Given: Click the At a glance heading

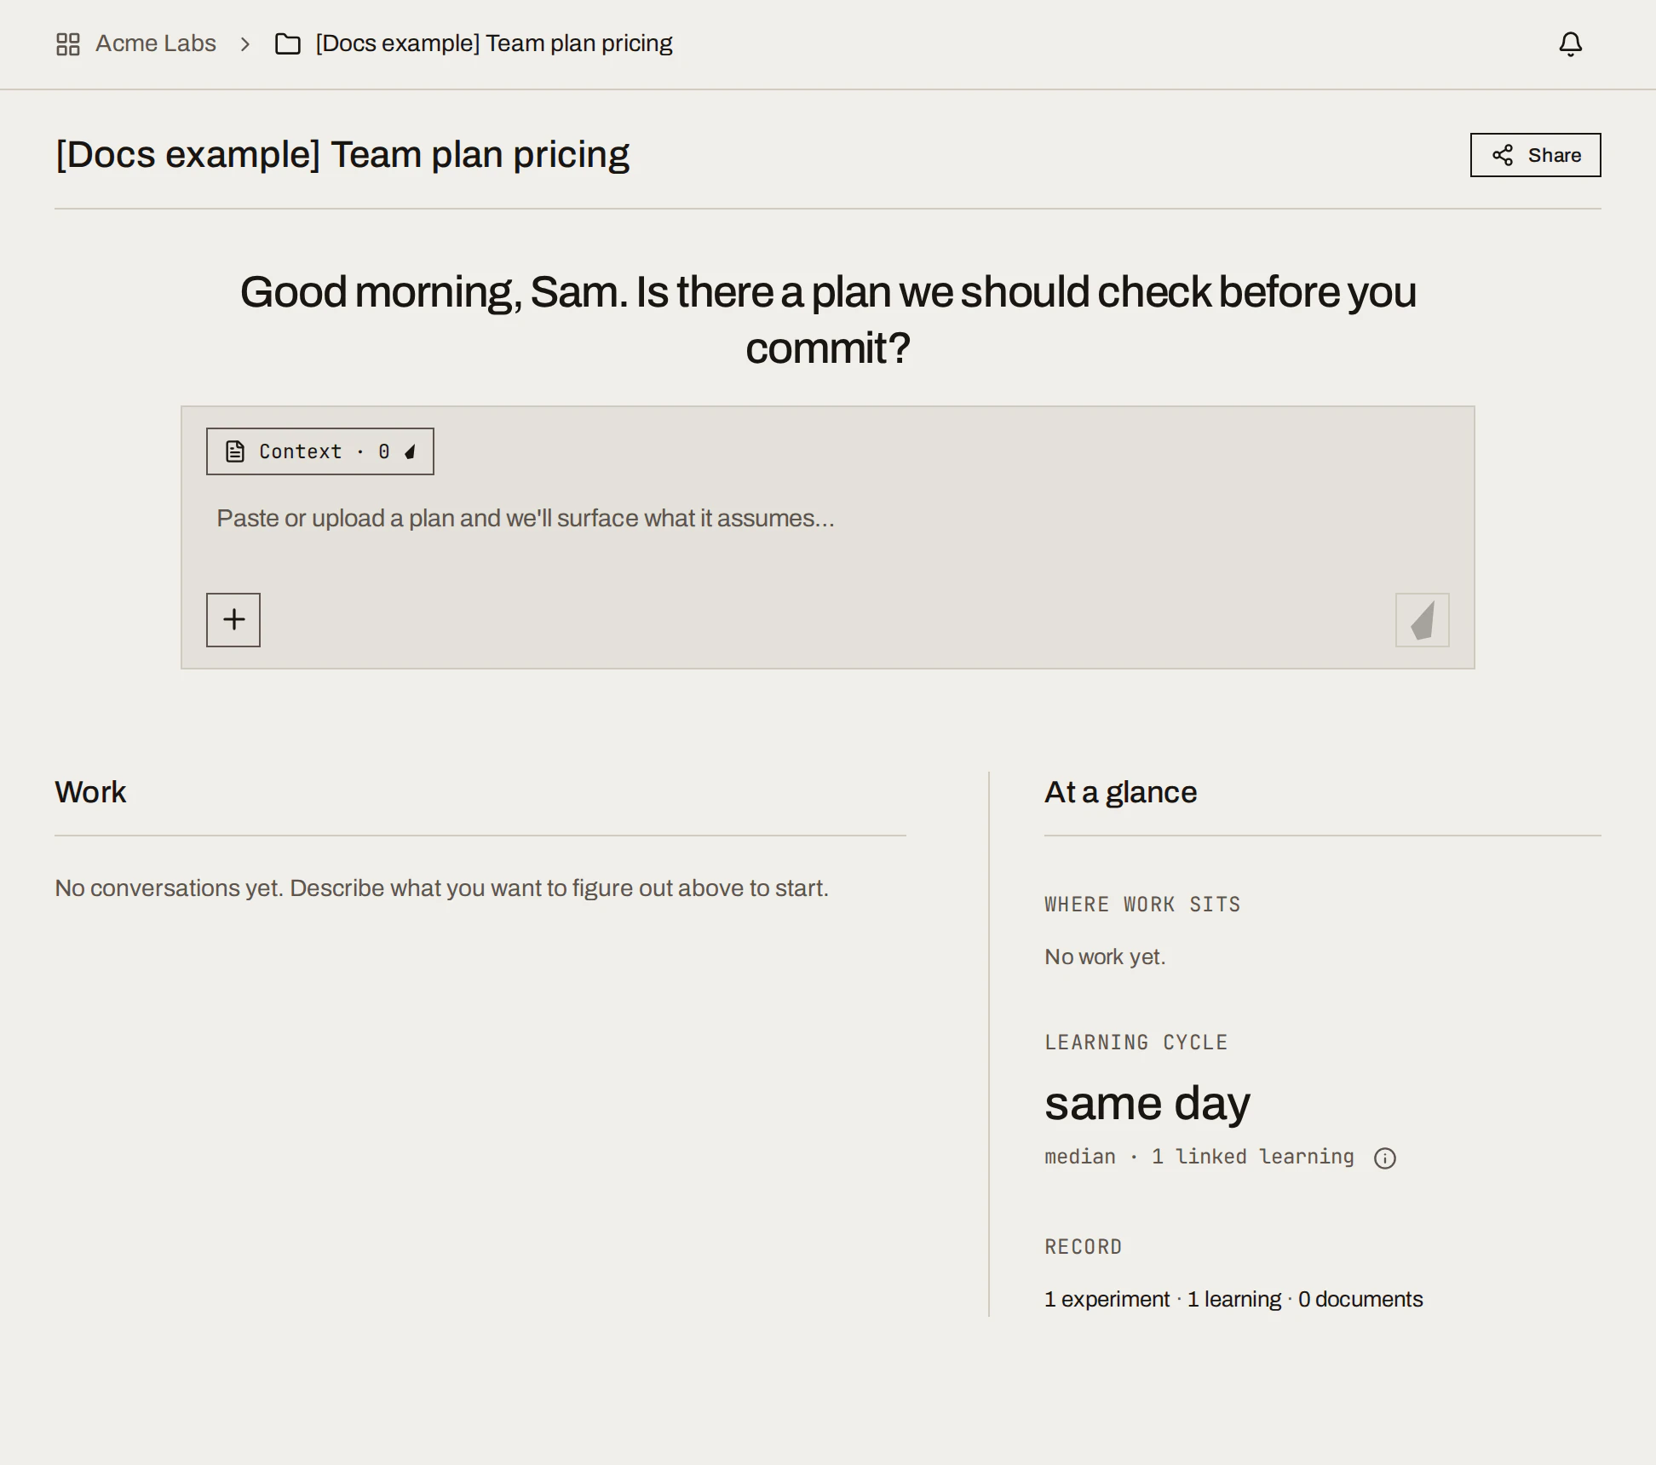Looking at the screenshot, I should click(x=1120, y=792).
